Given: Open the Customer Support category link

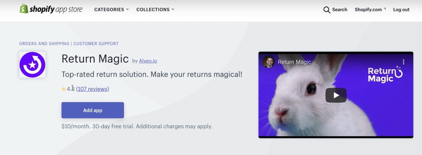Looking at the screenshot, I should [x=96, y=44].
